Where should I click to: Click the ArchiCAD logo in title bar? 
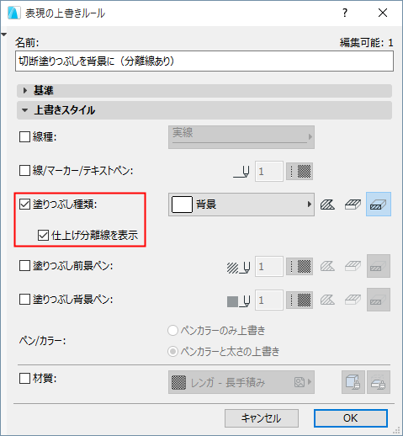[x=14, y=13]
